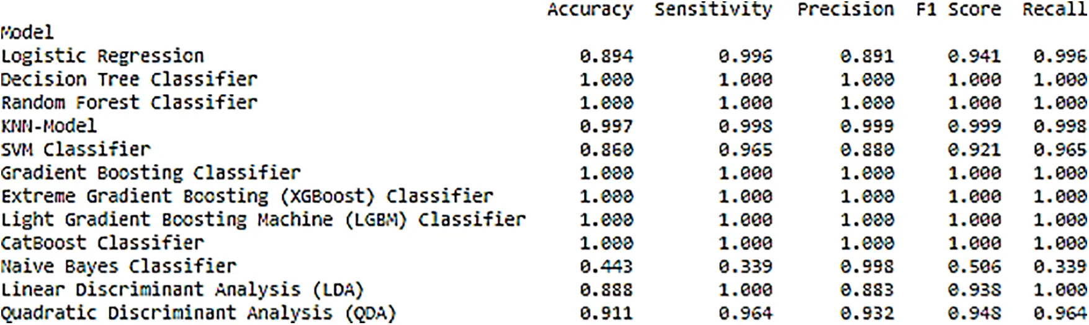Click the KNN-Model row label
Viewport: 1089px width, 325px height.
(49, 126)
